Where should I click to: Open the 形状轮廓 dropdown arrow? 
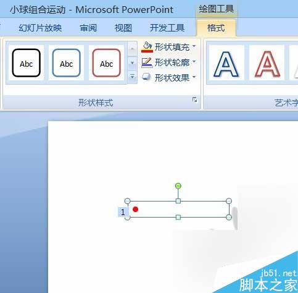point(194,61)
